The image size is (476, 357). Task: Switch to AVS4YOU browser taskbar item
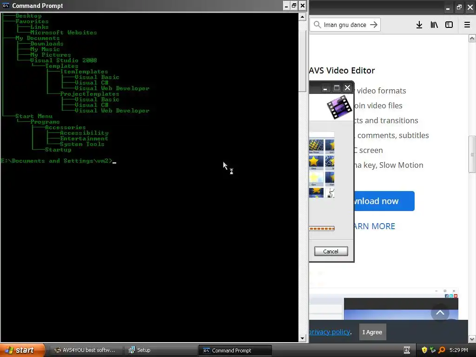pyautogui.click(x=86, y=350)
